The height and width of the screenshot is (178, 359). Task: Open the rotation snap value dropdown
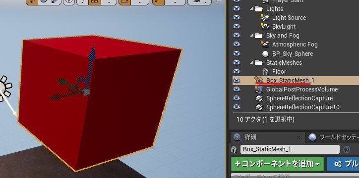tap(140, 2)
